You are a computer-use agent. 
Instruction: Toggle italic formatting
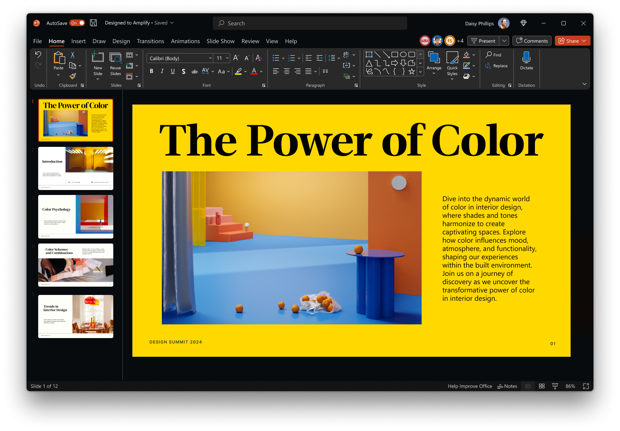click(162, 71)
